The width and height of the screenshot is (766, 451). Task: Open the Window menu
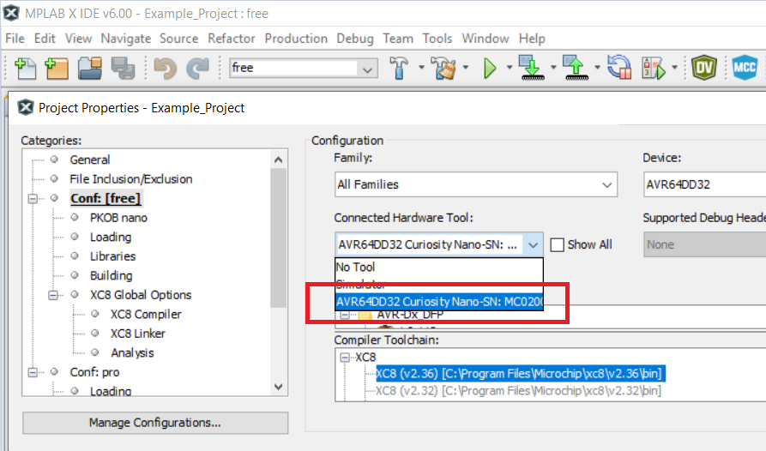[486, 39]
